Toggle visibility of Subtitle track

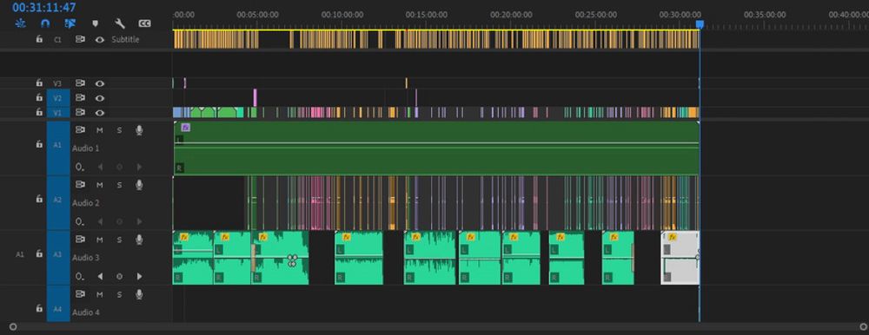tap(100, 40)
